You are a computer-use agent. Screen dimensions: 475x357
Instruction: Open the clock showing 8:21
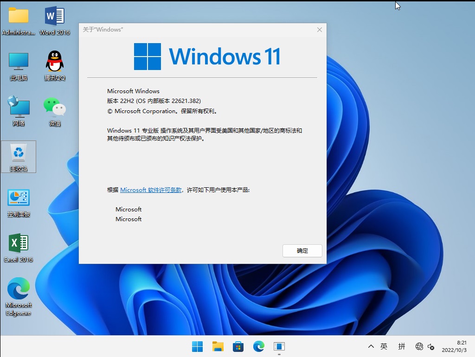point(454,346)
